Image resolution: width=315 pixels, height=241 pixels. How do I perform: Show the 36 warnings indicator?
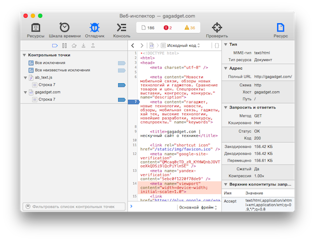coord(190,28)
